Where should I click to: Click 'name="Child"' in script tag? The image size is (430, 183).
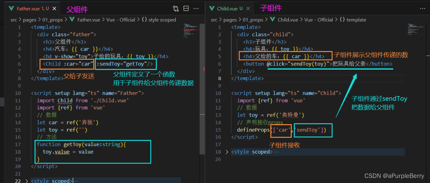click(x=320, y=93)
